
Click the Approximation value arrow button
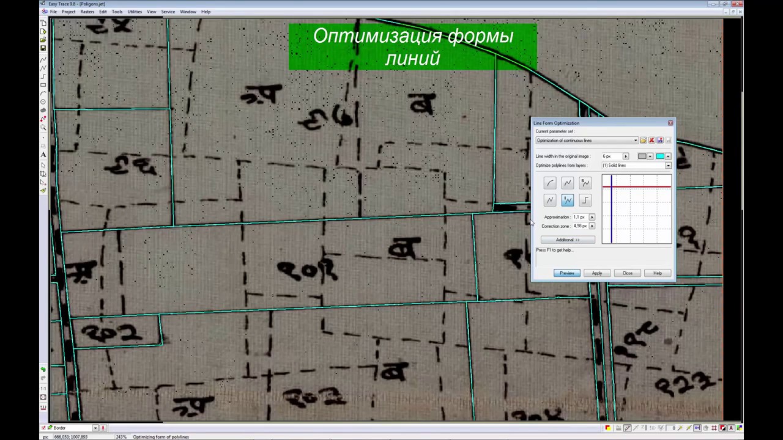(x=592, y=217)
